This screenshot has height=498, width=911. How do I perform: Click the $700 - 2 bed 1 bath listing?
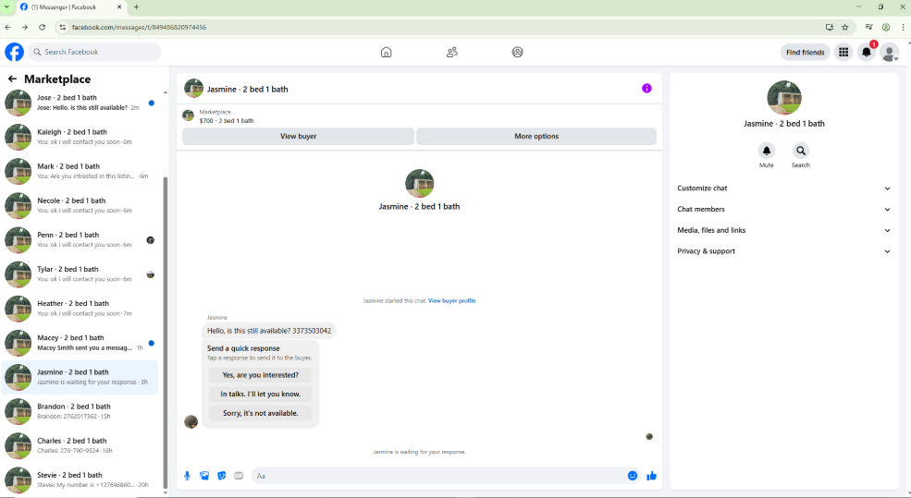pyautogui.click(x=227, y=121)
